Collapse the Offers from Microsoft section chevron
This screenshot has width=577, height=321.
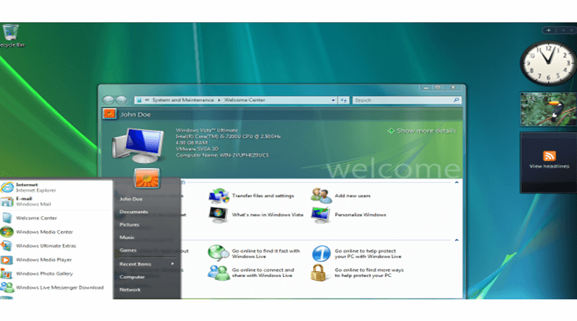point(457,240)
